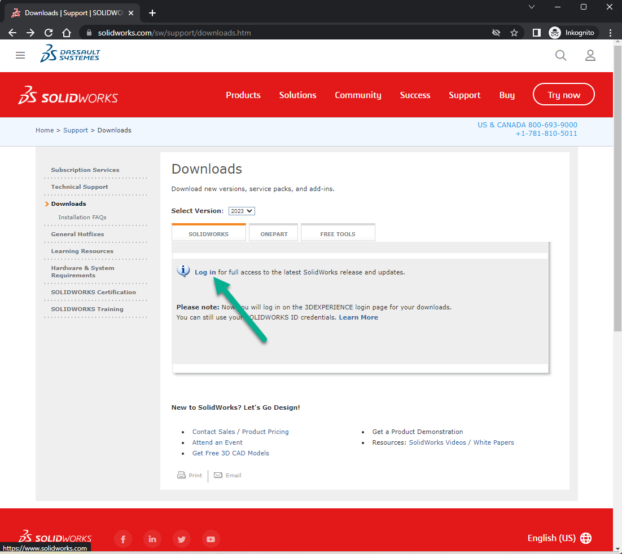Image resolution: width=622 pixels, height=554 pixels.
Task: Click the Log in link
Action: pos(205,272)
